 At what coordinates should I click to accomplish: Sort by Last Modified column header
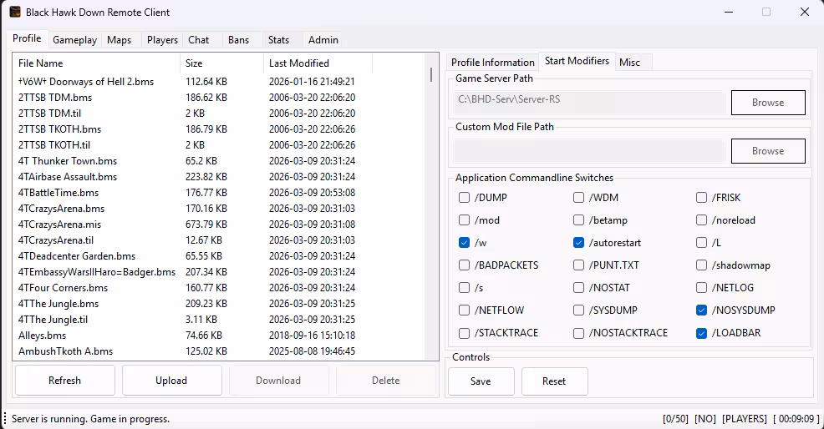point(318,63)
